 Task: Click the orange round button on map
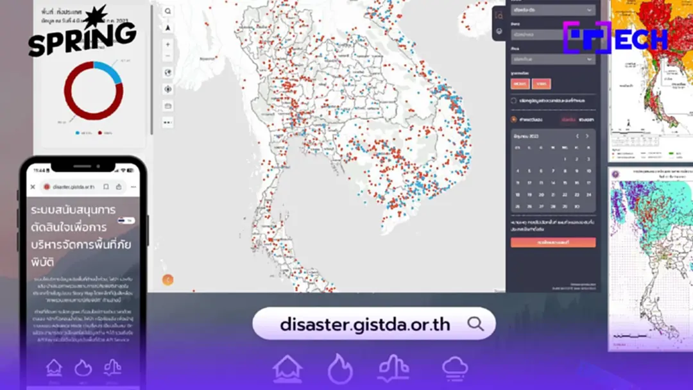167,280
